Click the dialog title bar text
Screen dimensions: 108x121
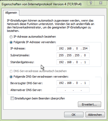(x=41, y=4)
